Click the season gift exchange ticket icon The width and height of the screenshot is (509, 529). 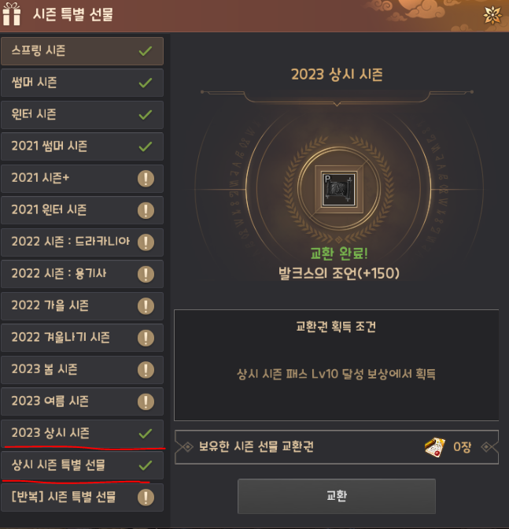[x=435, y=447]
